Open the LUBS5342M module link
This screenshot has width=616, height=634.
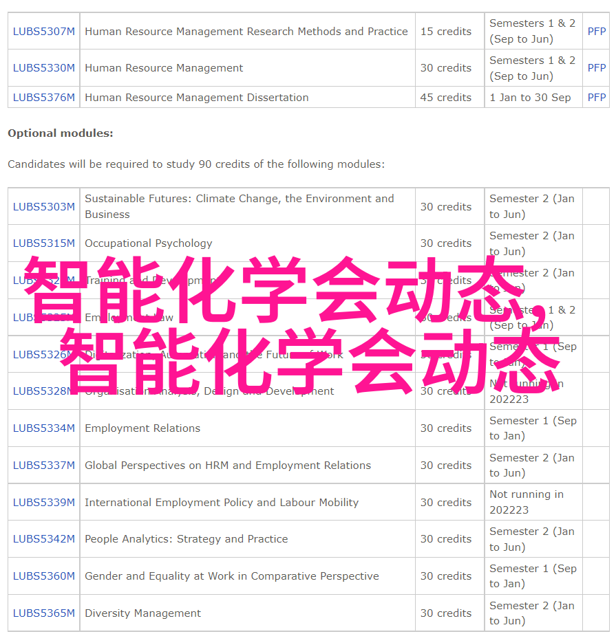44,539
